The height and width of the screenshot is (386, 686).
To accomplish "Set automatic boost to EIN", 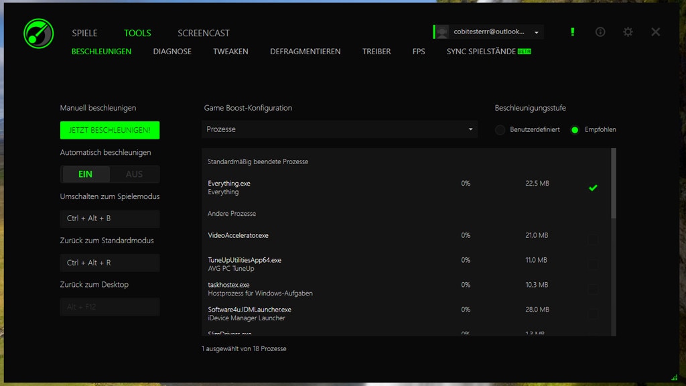I will click(85, 174).
